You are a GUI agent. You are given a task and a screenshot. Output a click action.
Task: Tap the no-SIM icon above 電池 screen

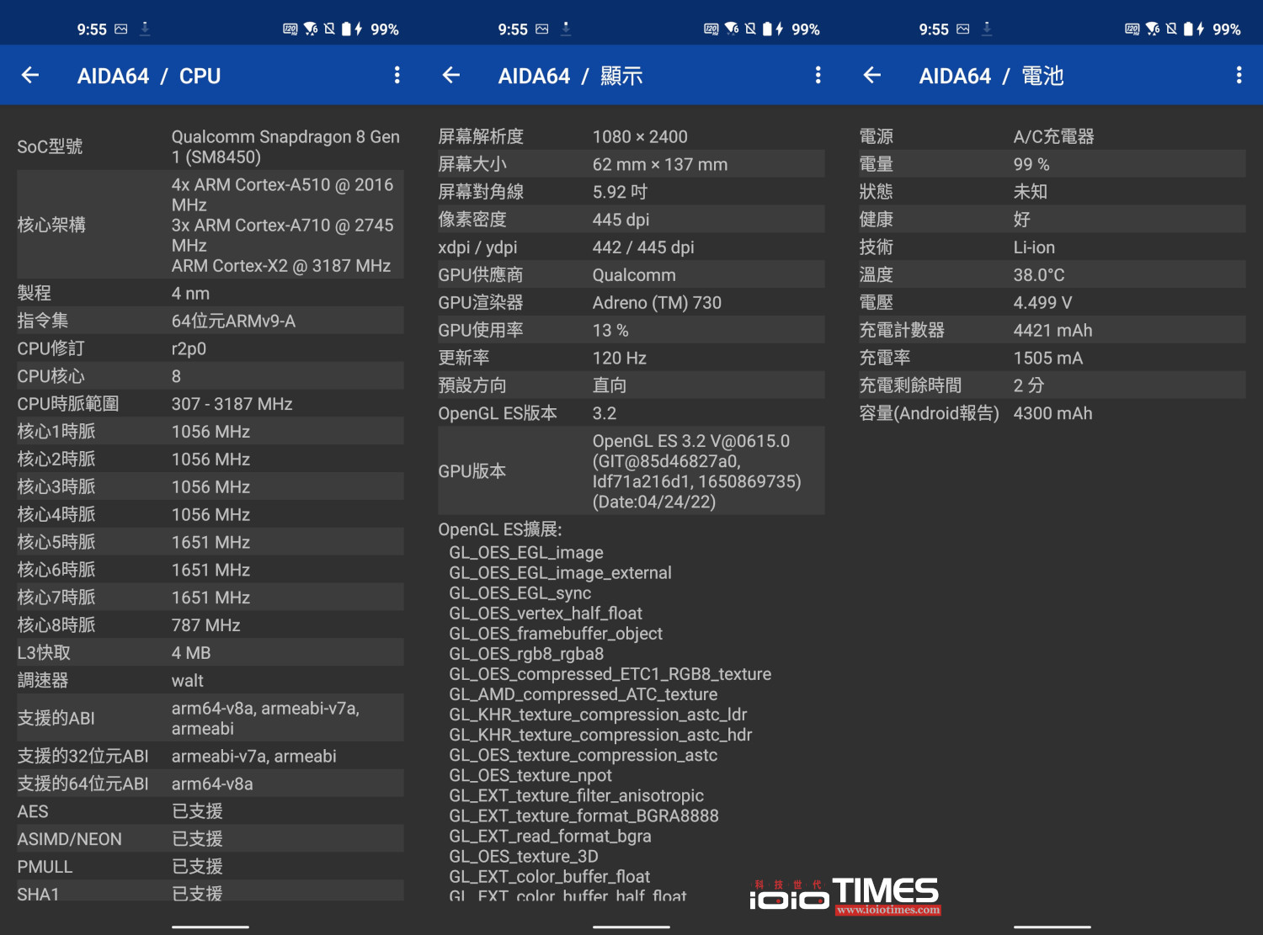click(x=1171, y=29)
